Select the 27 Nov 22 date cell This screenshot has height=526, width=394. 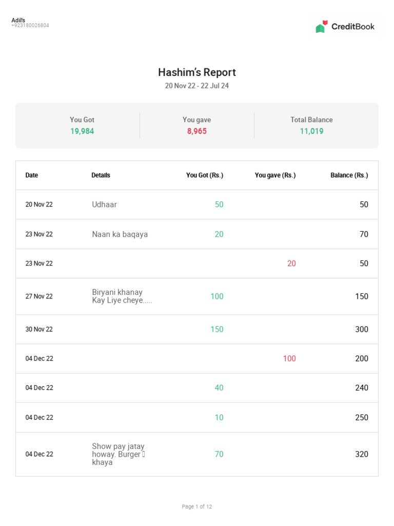click(x=39, y=296)
